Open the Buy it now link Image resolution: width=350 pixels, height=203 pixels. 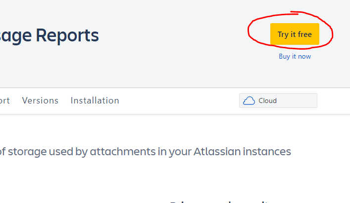(295, 57)
